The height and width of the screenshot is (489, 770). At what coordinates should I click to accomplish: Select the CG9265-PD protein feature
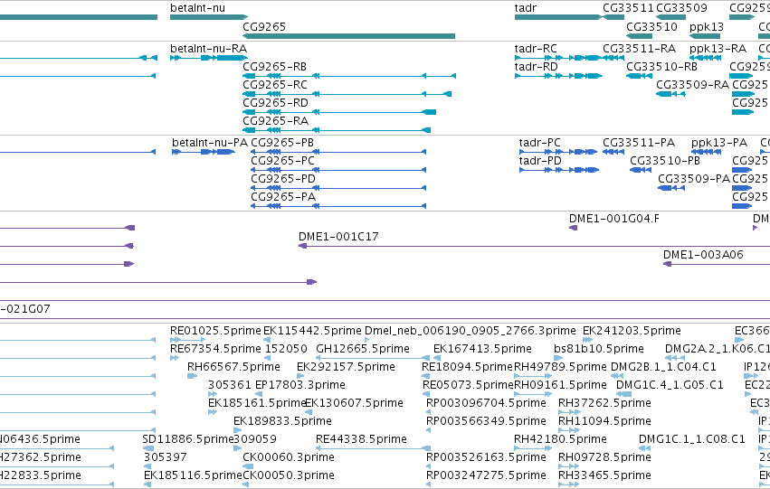pyautogui.click(x=338, y=188)
